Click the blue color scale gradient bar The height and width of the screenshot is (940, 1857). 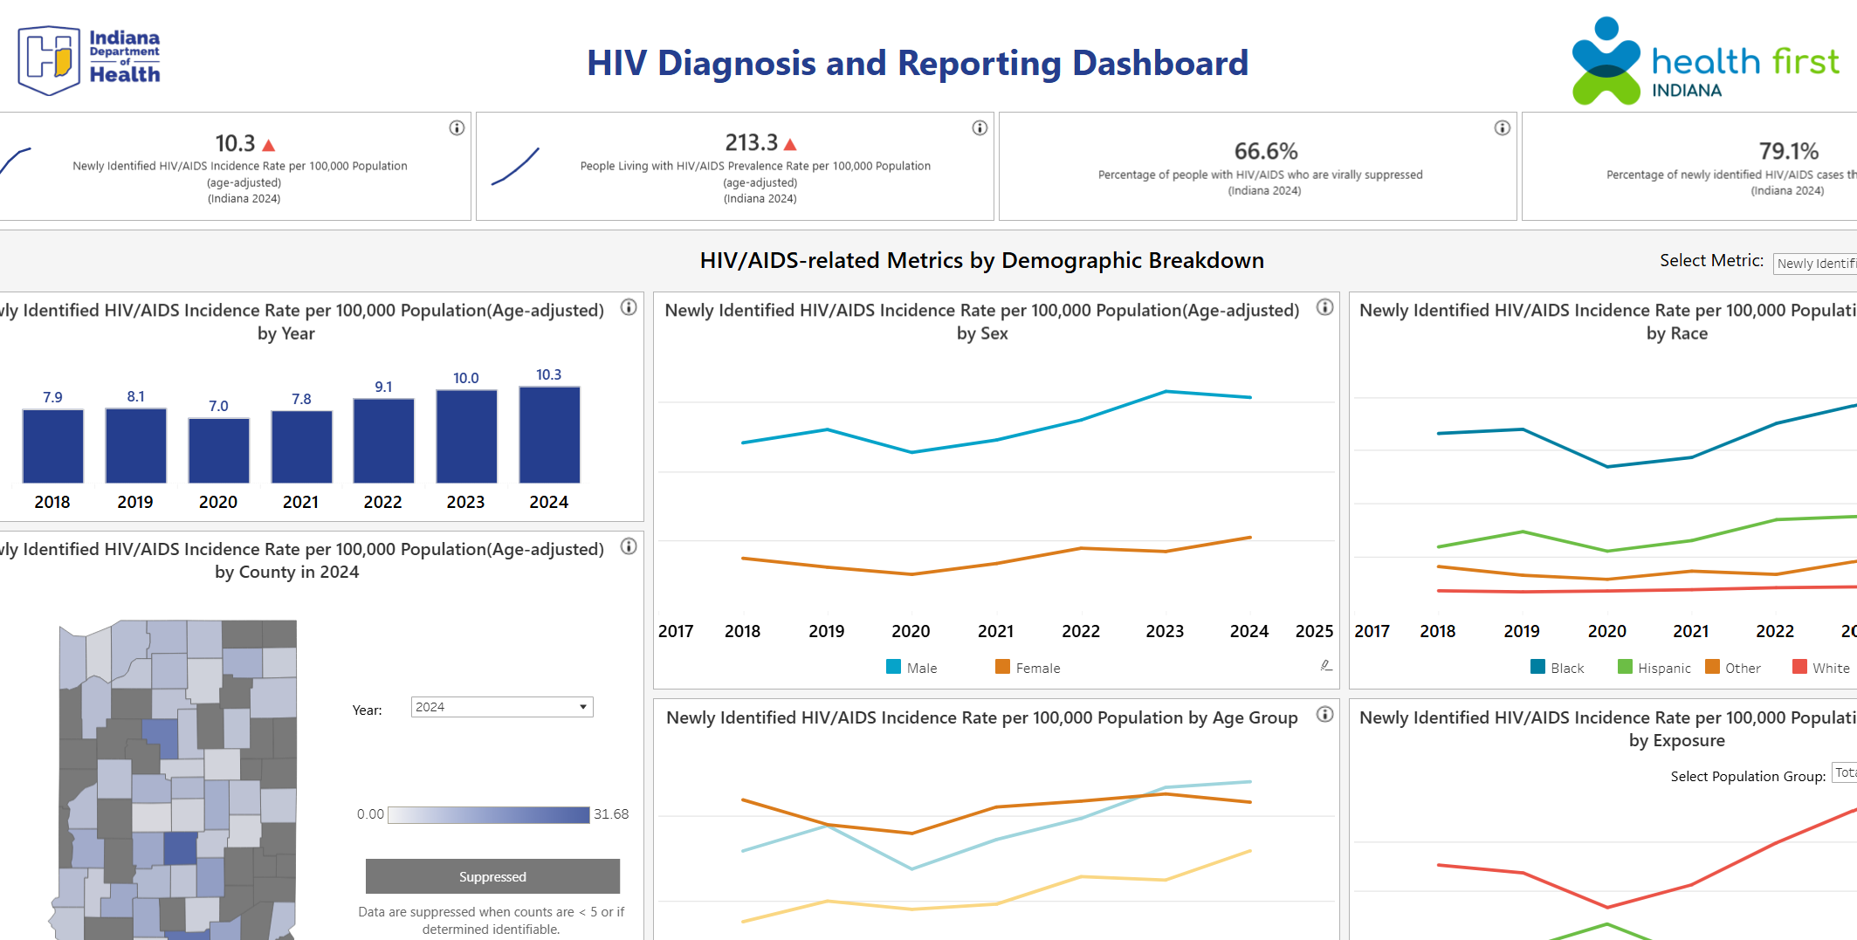(x=489, y=814)
